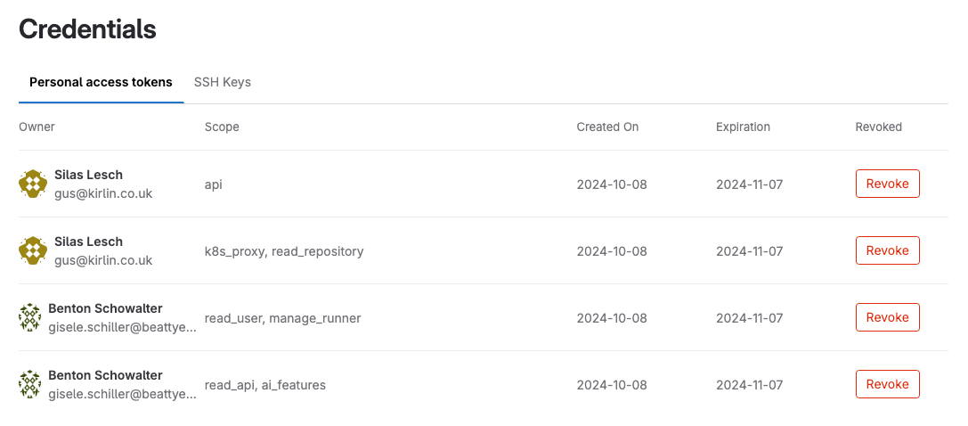
Task: Click Silas Lesch's avatar in the api token row
Action: [33, 184]
